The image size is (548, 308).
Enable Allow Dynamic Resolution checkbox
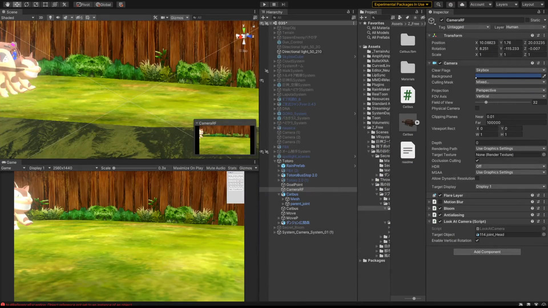pyautogui.click(x=477, y=179)
